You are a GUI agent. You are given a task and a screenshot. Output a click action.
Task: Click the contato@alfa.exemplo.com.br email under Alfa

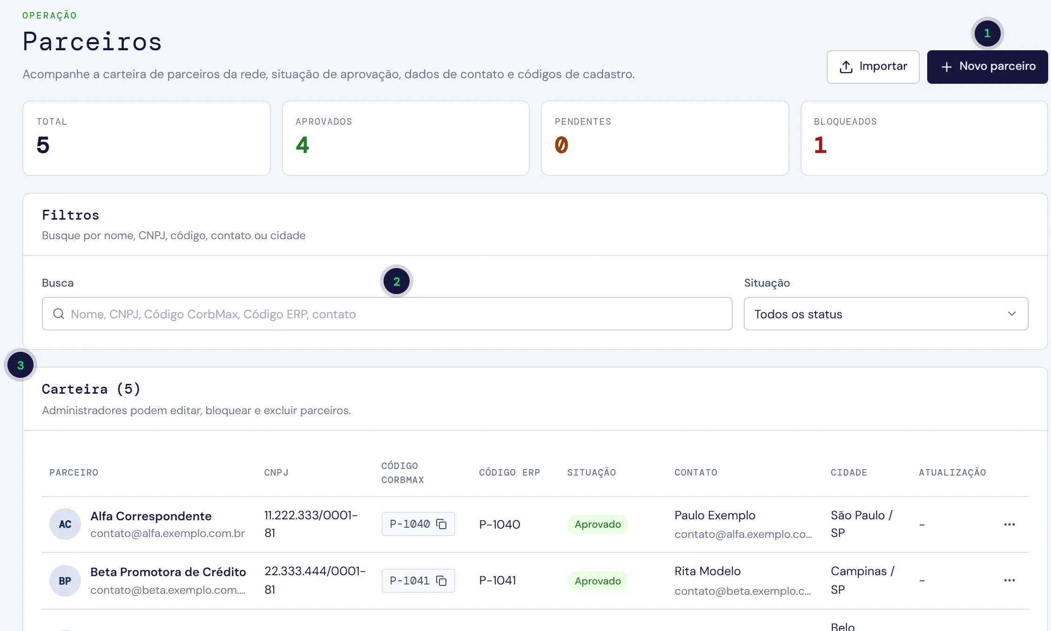tap(168, 533)
